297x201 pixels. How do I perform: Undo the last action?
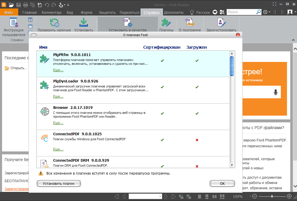tap(46, 5)
